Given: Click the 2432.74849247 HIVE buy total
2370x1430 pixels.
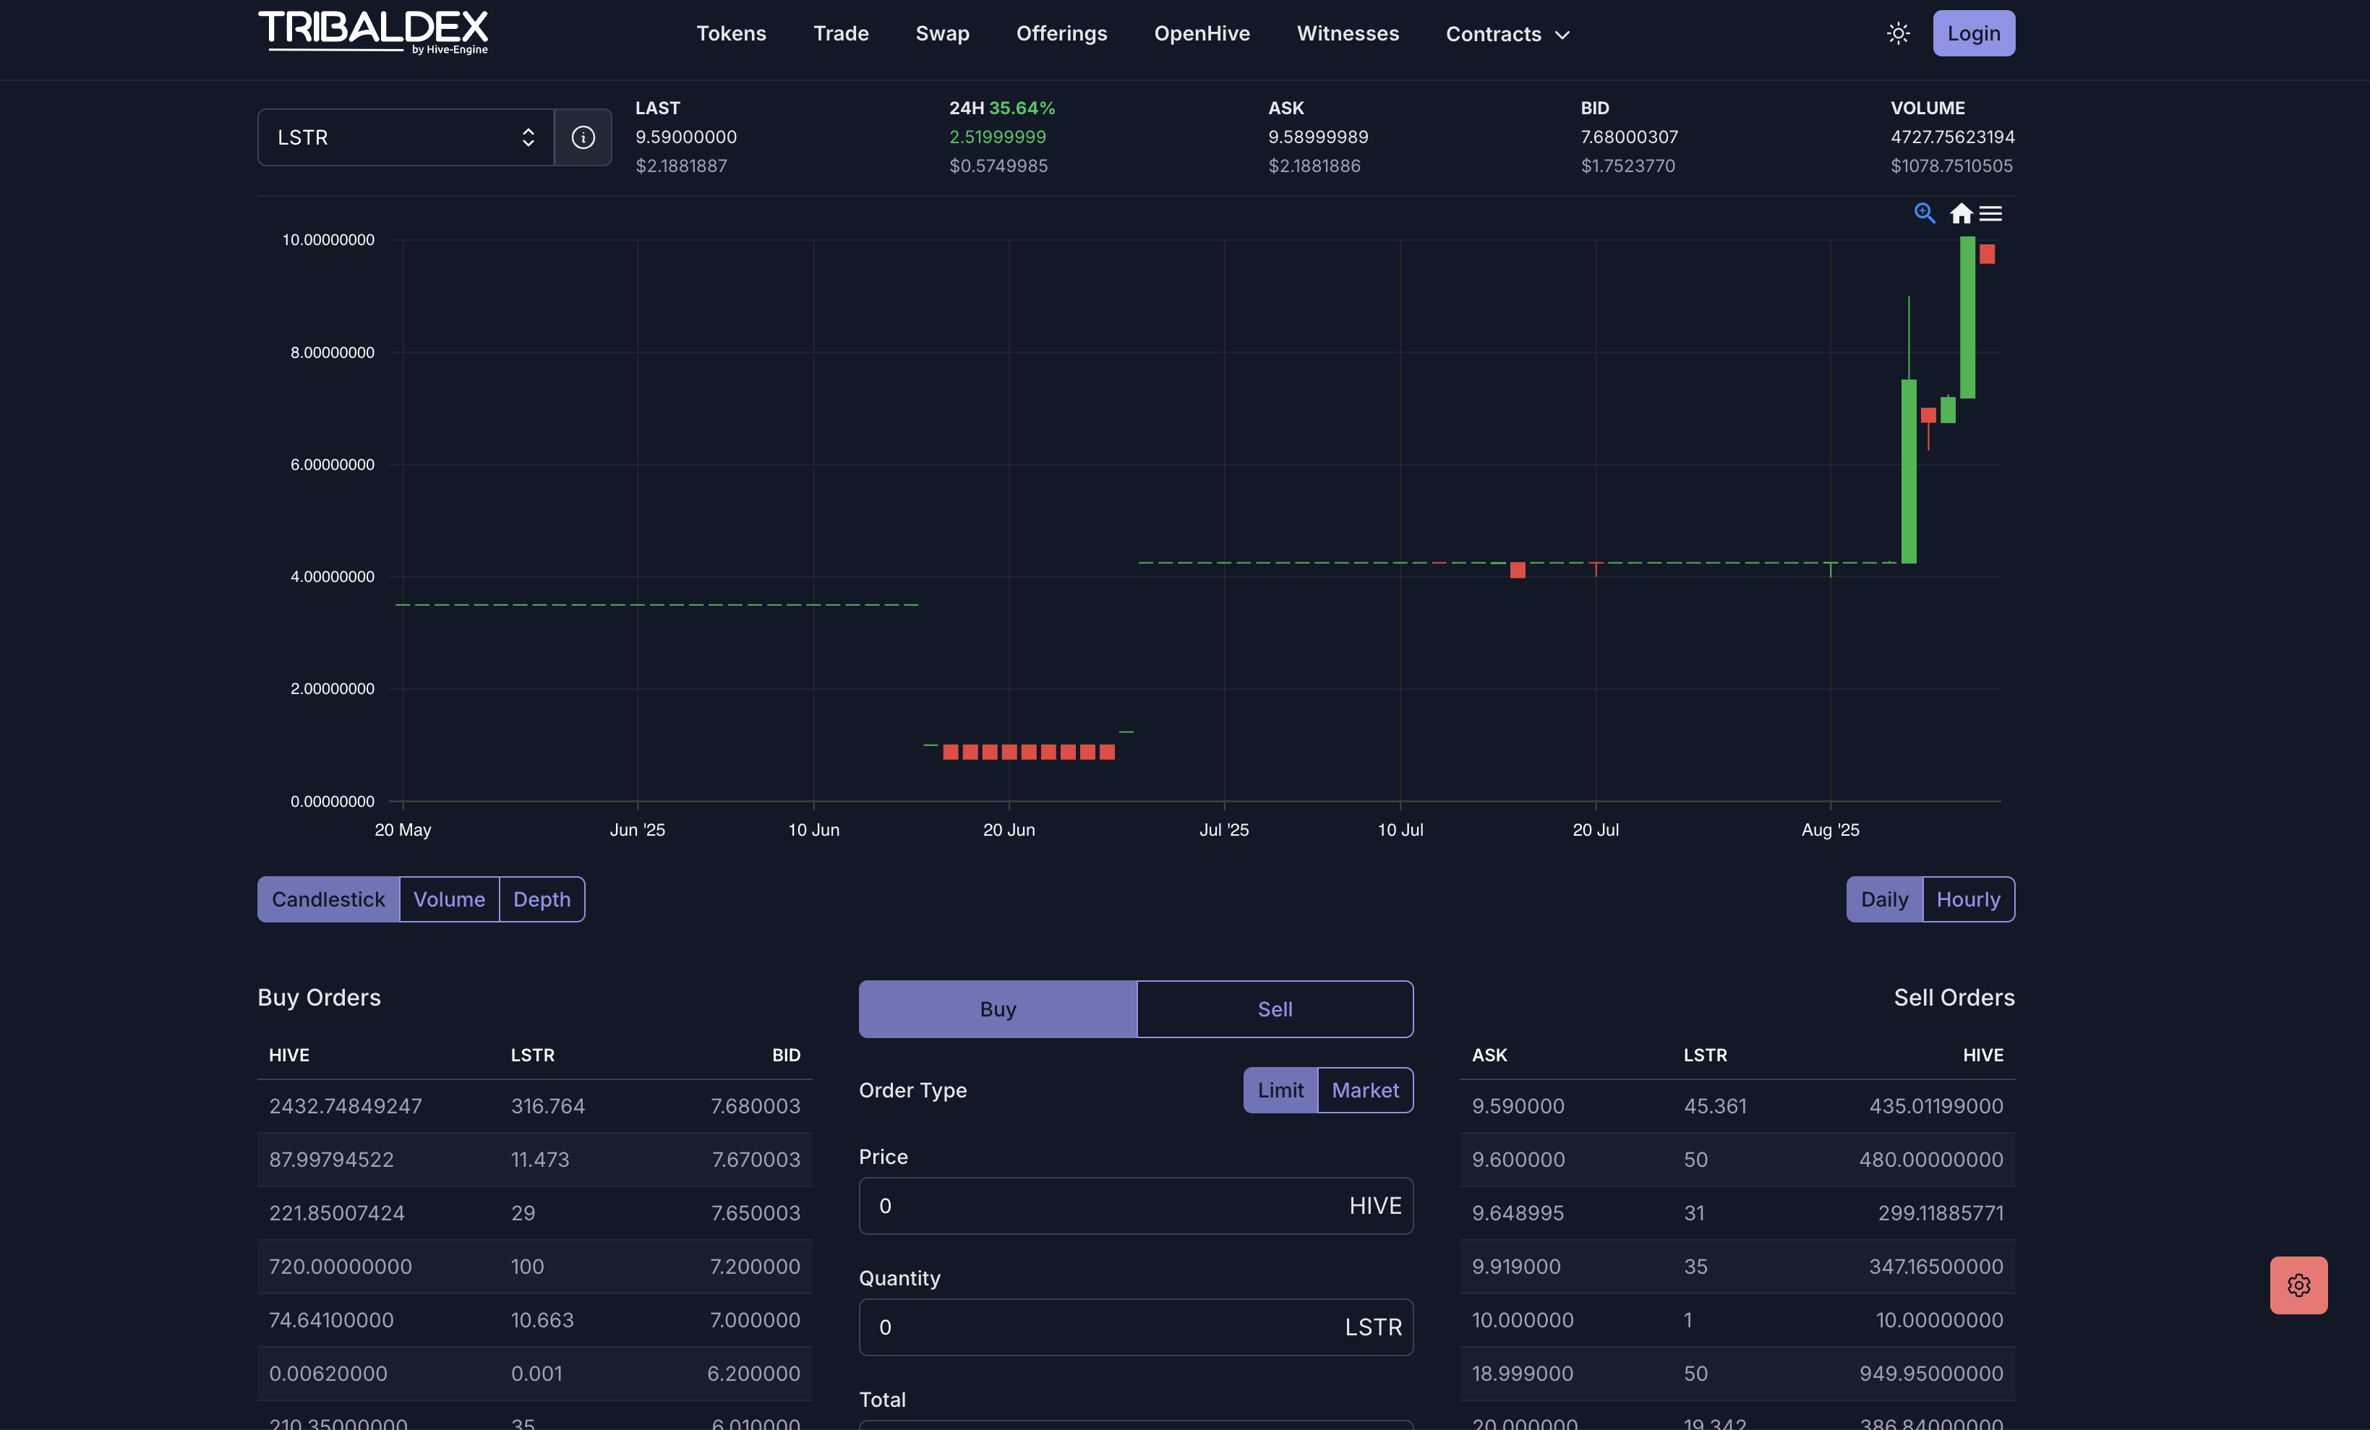Looking at the screenshot, I should click(x=346, y=1106).
